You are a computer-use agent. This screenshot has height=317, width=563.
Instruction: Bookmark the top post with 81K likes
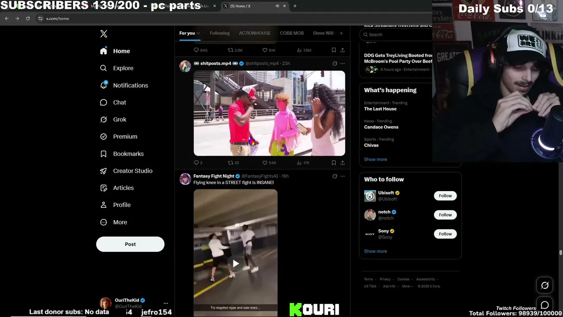pos(334,50)
